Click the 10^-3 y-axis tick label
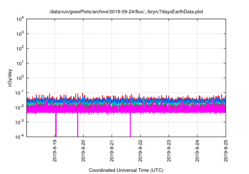Viewport: 249px width, 174px height. point(19,122)
